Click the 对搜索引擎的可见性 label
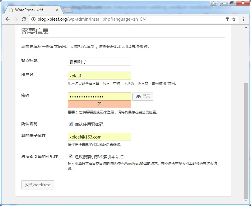The width and height of the screenshot is (251, 206). (x=40, y=157)
